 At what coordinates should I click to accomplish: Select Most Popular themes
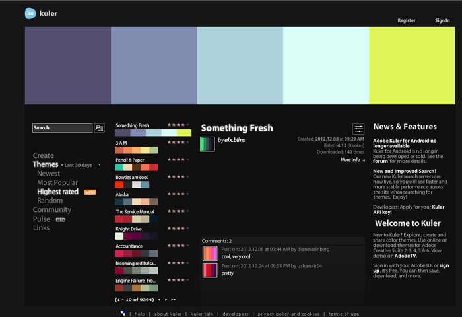[57, 182]
